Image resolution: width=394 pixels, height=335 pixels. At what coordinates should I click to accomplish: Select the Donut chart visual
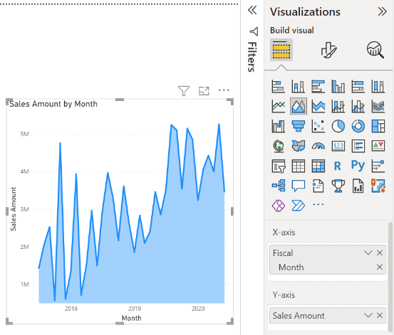(358, 126)
